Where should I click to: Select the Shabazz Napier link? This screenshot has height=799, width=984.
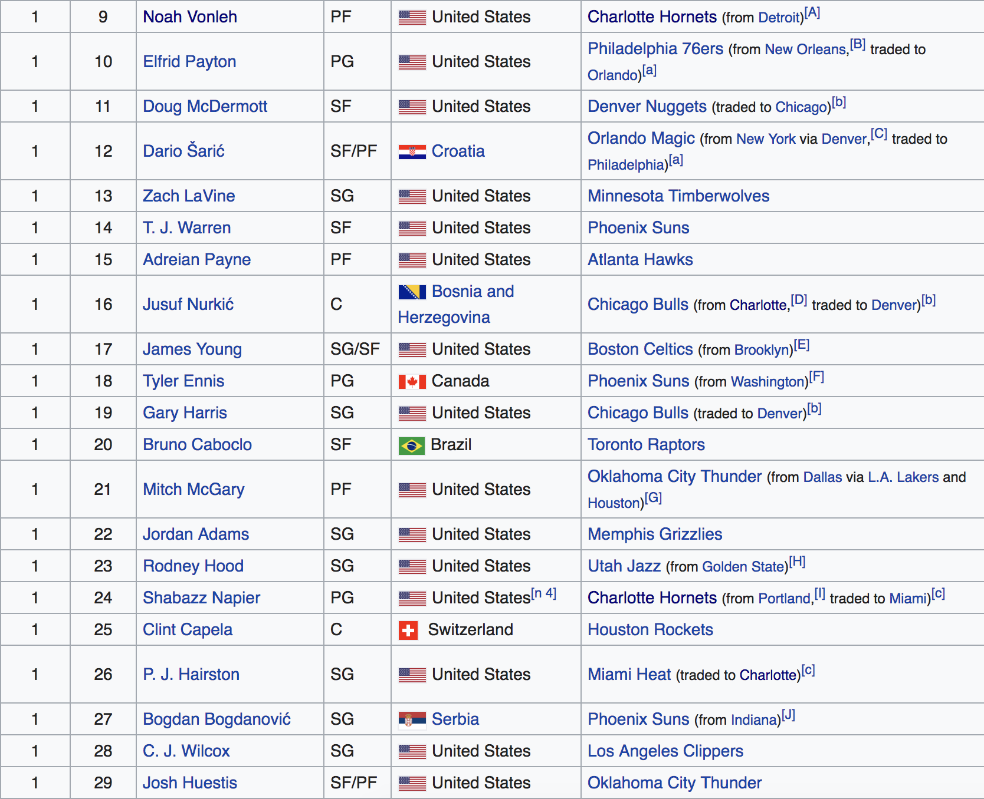pos(201,597)
